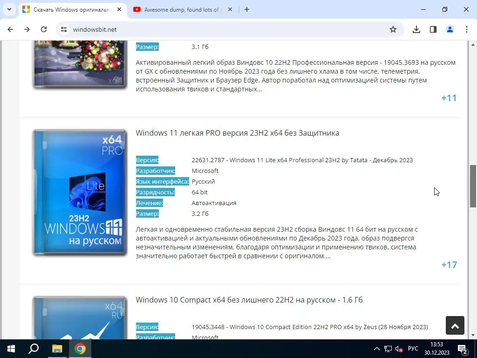Select the text 22631.2787 - Windows 11 Lite version

click(302, 160)
